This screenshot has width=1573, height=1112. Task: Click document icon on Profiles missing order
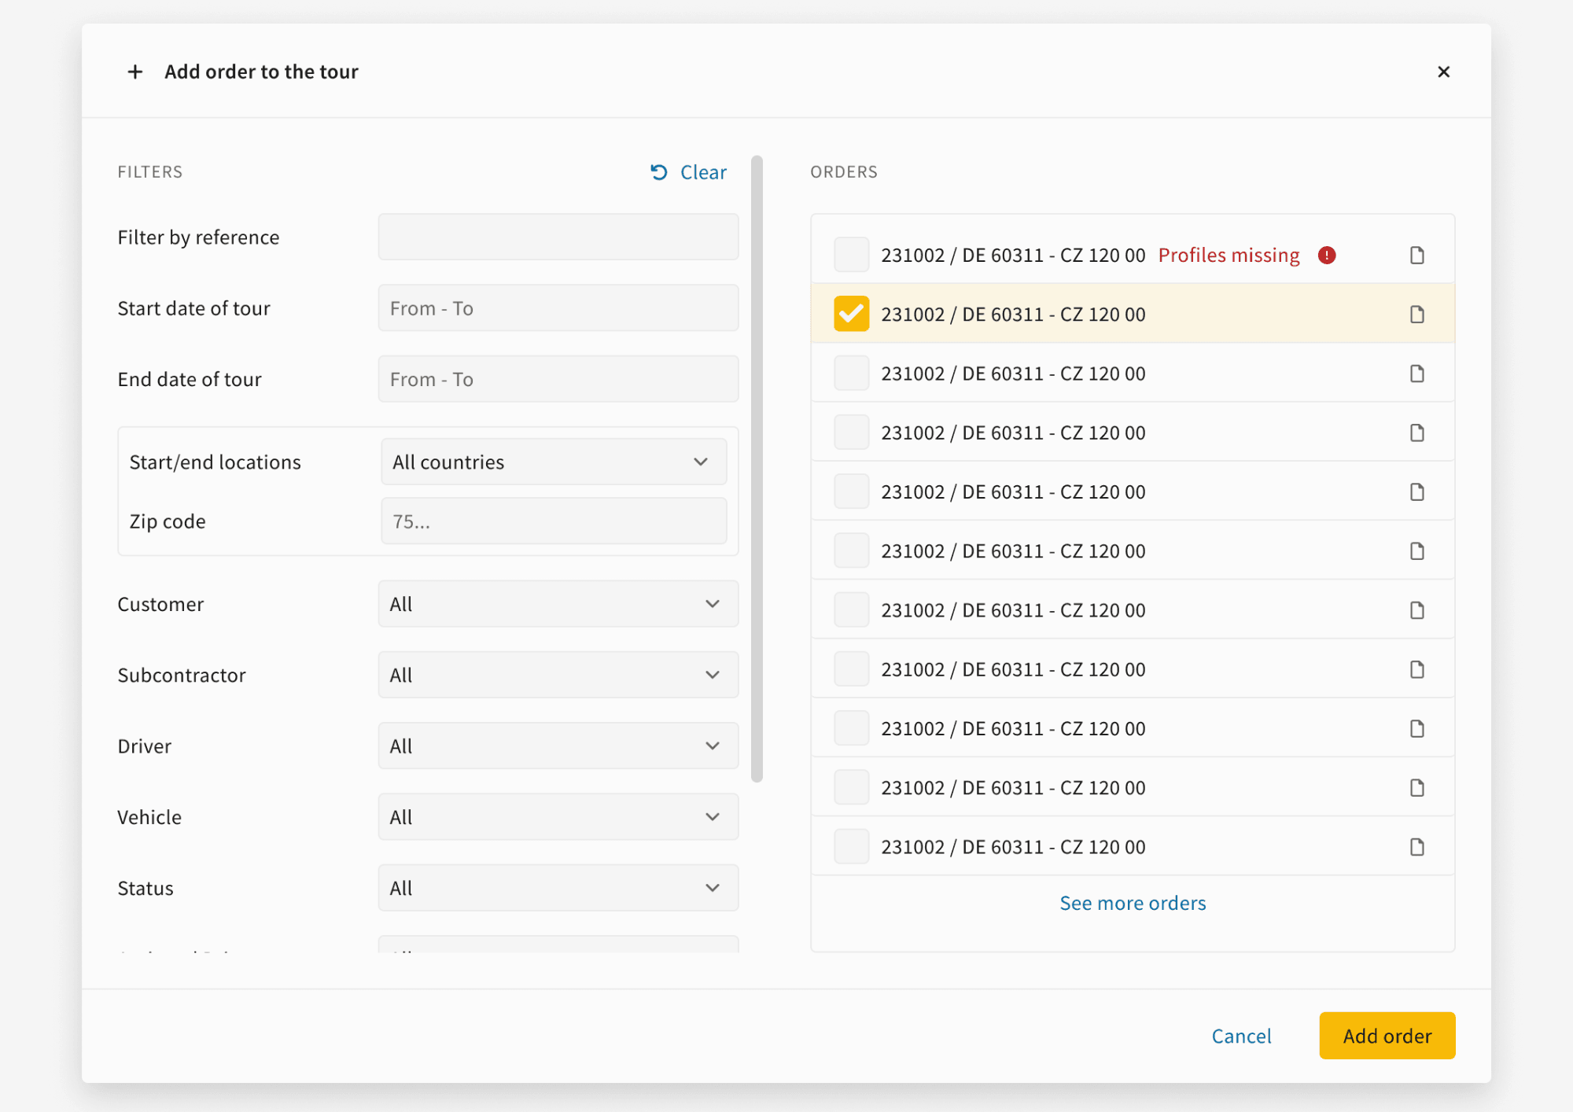pos(1416,256)
